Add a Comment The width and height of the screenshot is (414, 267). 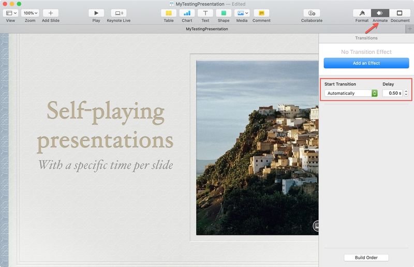pyautogui.click(x=261, y=13)
